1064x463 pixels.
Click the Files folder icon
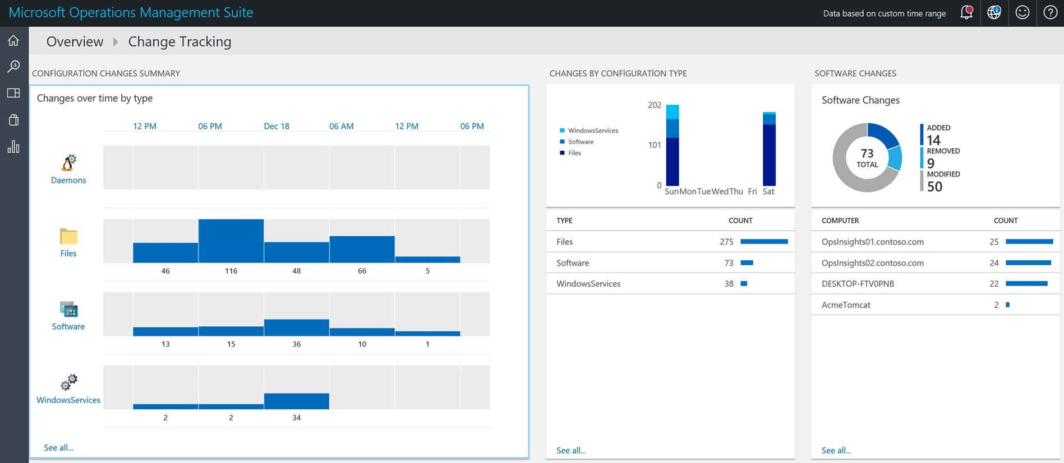pos(68,236)
